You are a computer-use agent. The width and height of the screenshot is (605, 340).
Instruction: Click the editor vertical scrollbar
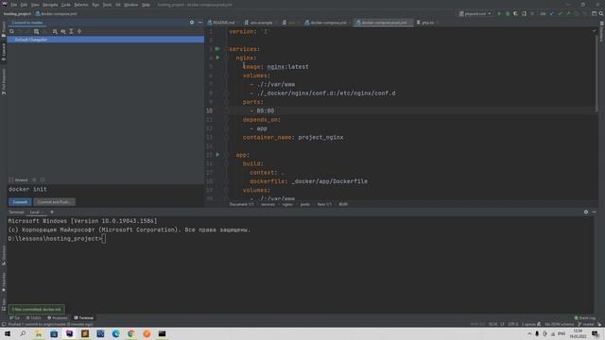(x=596, y=74)
